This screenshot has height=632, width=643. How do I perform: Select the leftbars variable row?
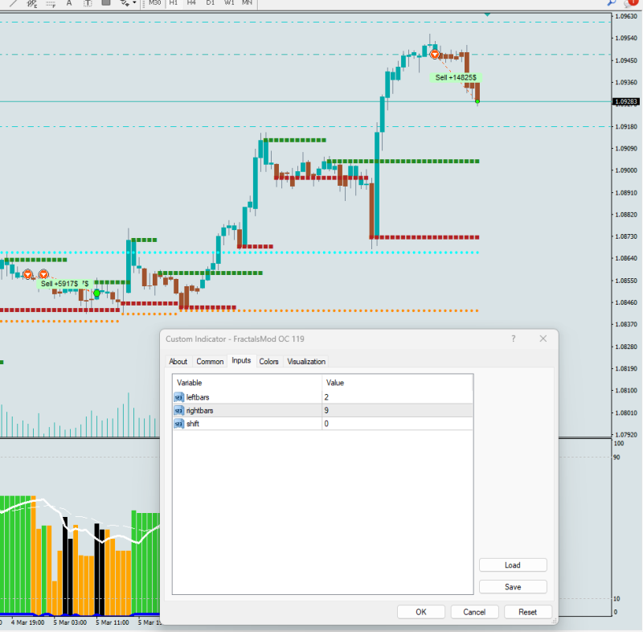pos(323,397)
